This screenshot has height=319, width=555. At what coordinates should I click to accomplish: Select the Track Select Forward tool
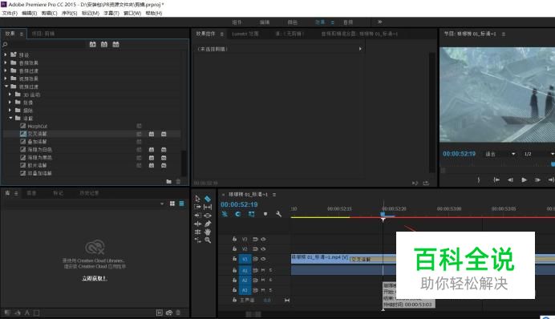pyautogui.click(x=197, y=207)
